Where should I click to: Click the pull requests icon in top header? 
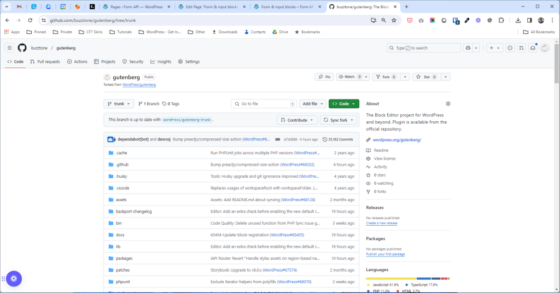click(521, 48)
